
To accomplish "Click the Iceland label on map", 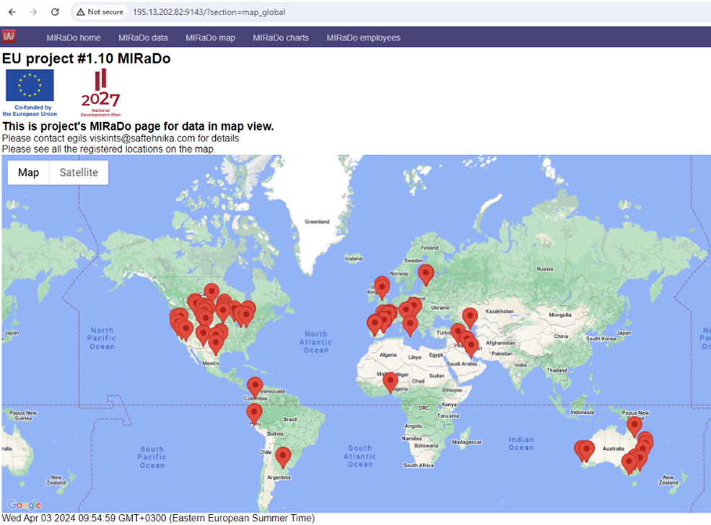I will pos(354,259).
